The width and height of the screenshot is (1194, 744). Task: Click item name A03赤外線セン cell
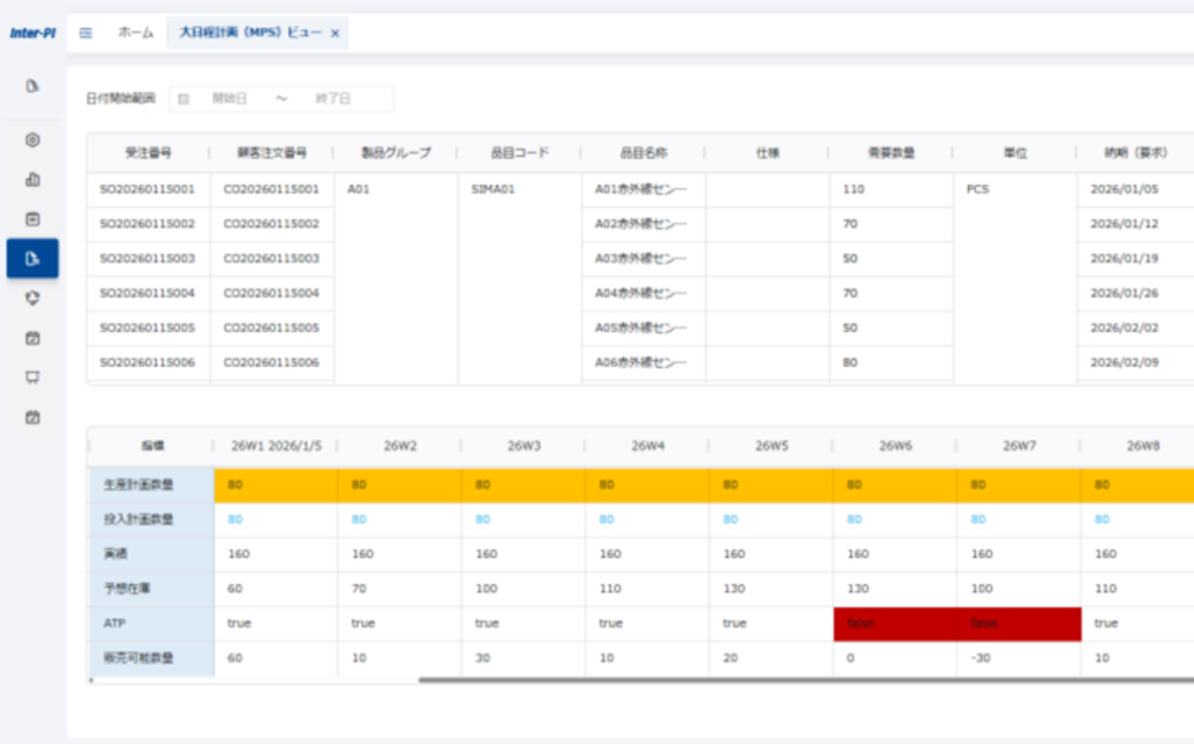point(643,258)
